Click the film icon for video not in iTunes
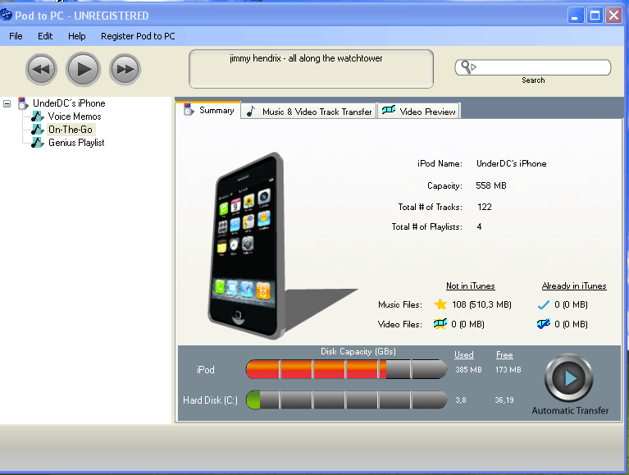629x475 pixels. pyautogui.click(x=440, y=324)
